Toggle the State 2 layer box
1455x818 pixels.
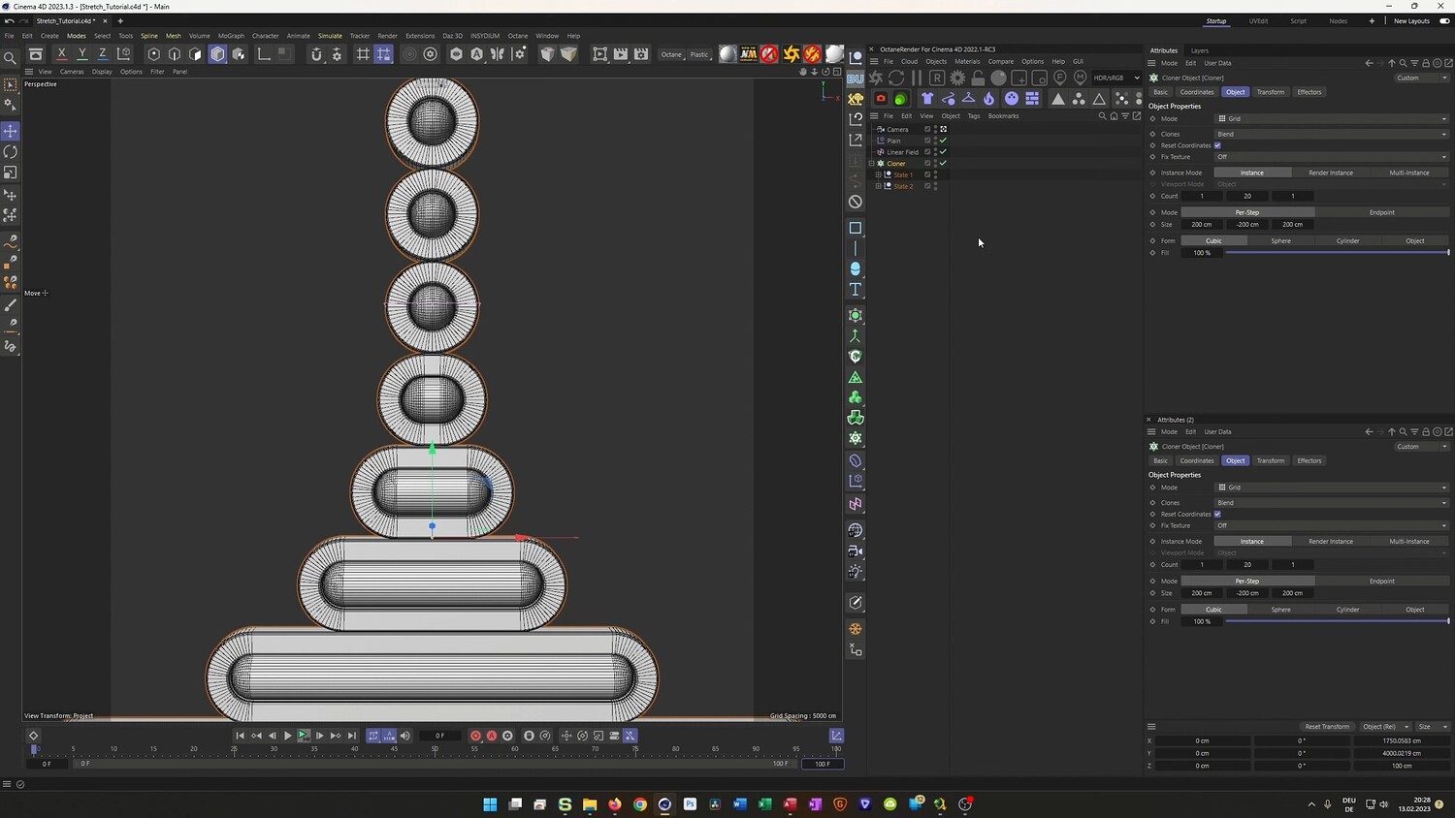[x=927, y=186]
